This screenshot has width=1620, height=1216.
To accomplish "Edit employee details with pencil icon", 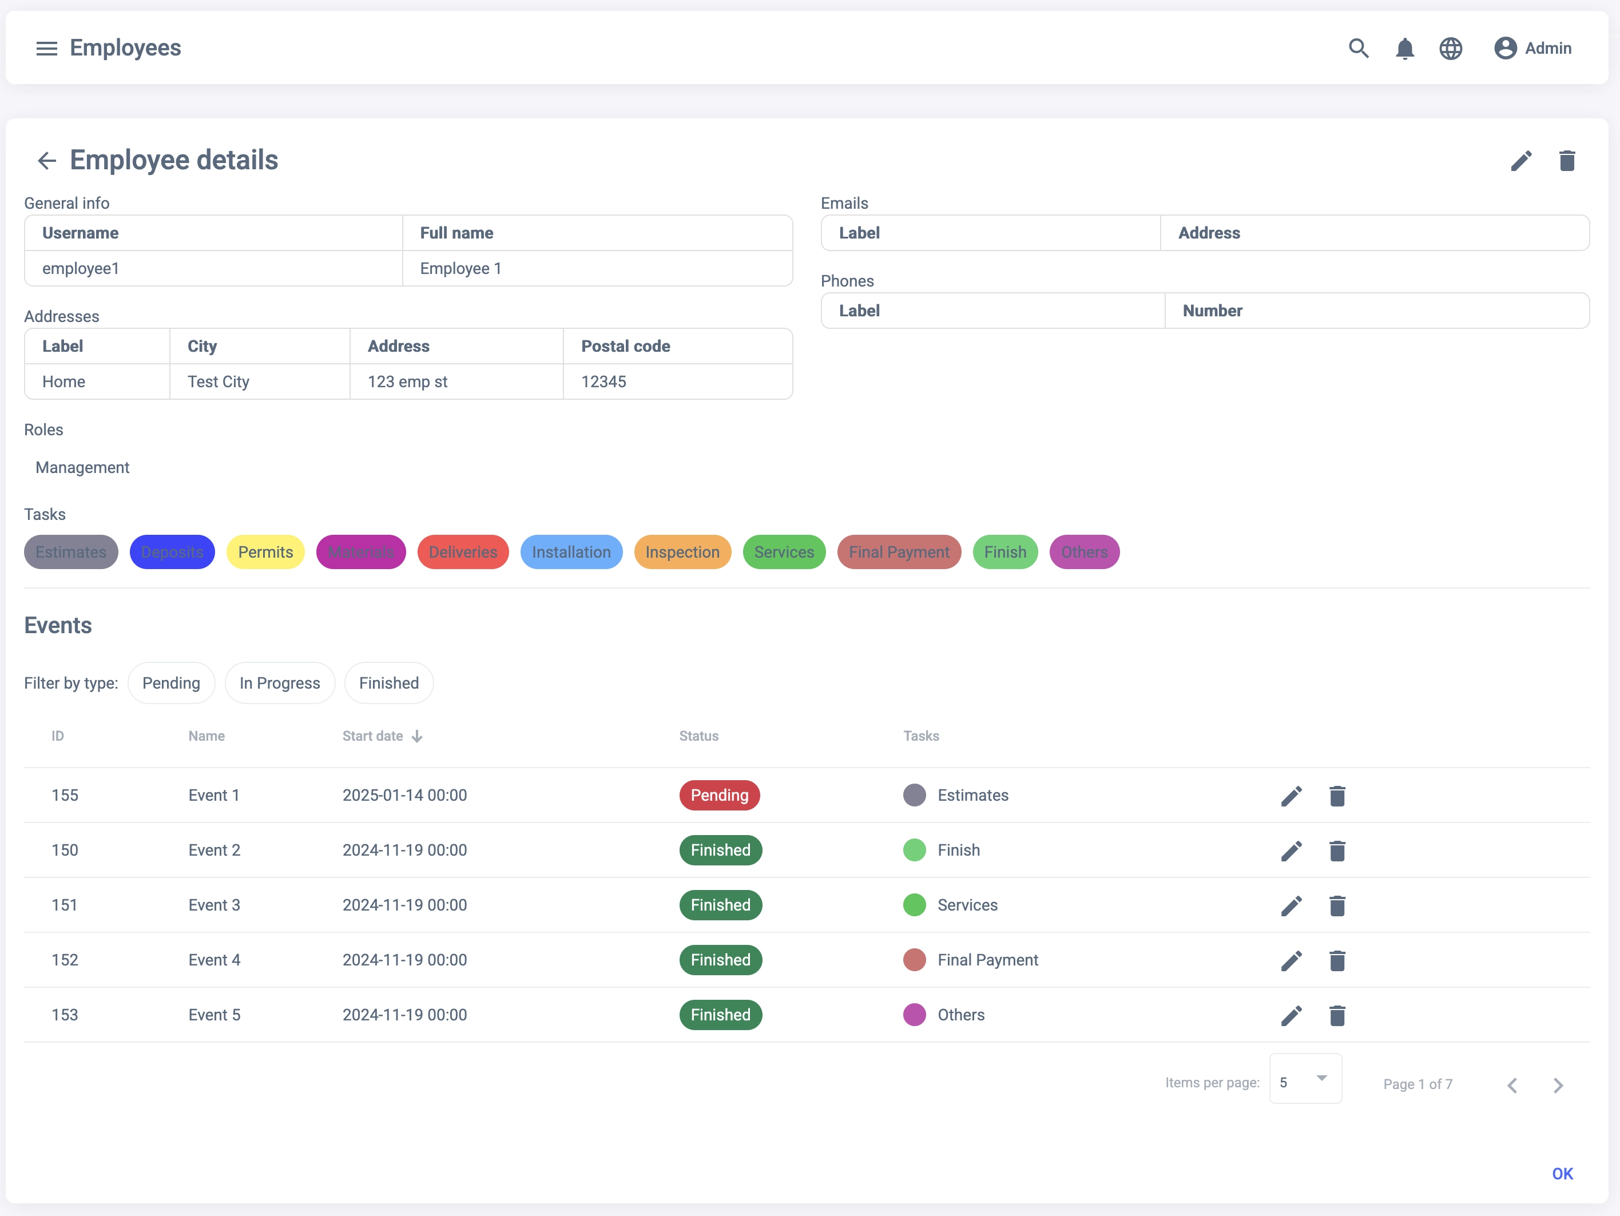I will pyautogui.click(x=1521, y=160).
